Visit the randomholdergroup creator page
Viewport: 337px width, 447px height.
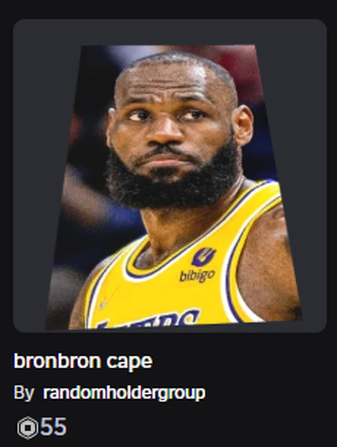tap(124, 393)
